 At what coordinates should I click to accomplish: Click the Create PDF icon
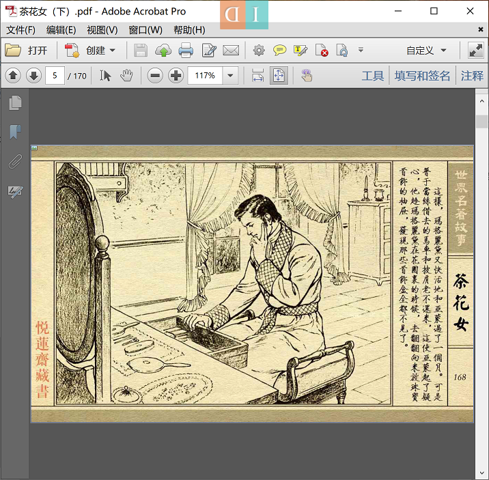[x=72, y=50]
